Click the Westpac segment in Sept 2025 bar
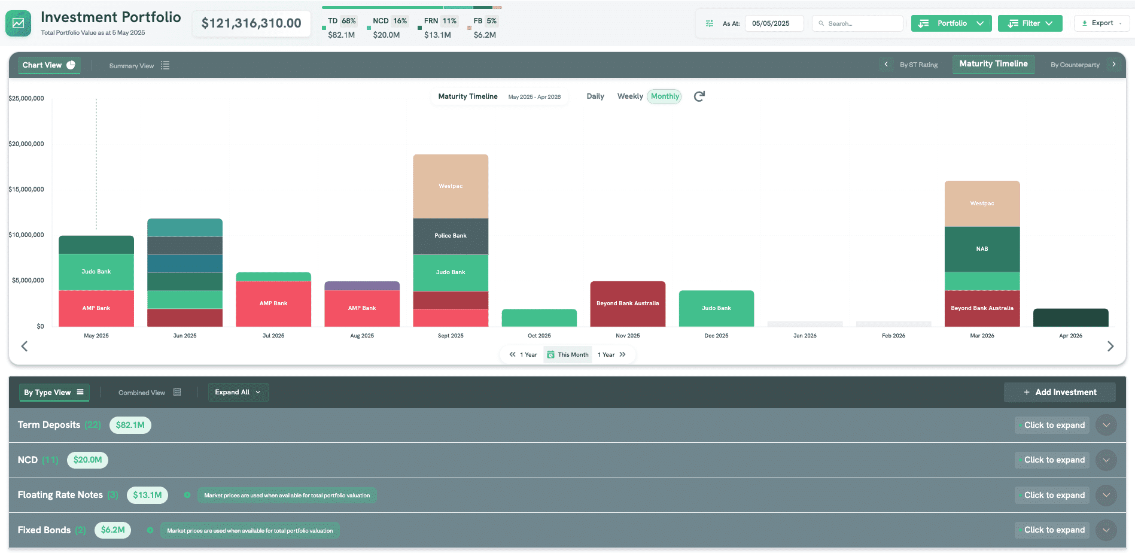 [x=451, y=186]
